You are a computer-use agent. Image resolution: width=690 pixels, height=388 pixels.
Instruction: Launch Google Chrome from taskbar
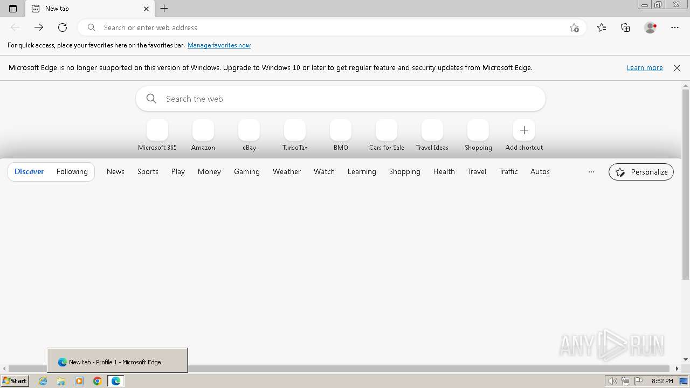tap(98, 381)
